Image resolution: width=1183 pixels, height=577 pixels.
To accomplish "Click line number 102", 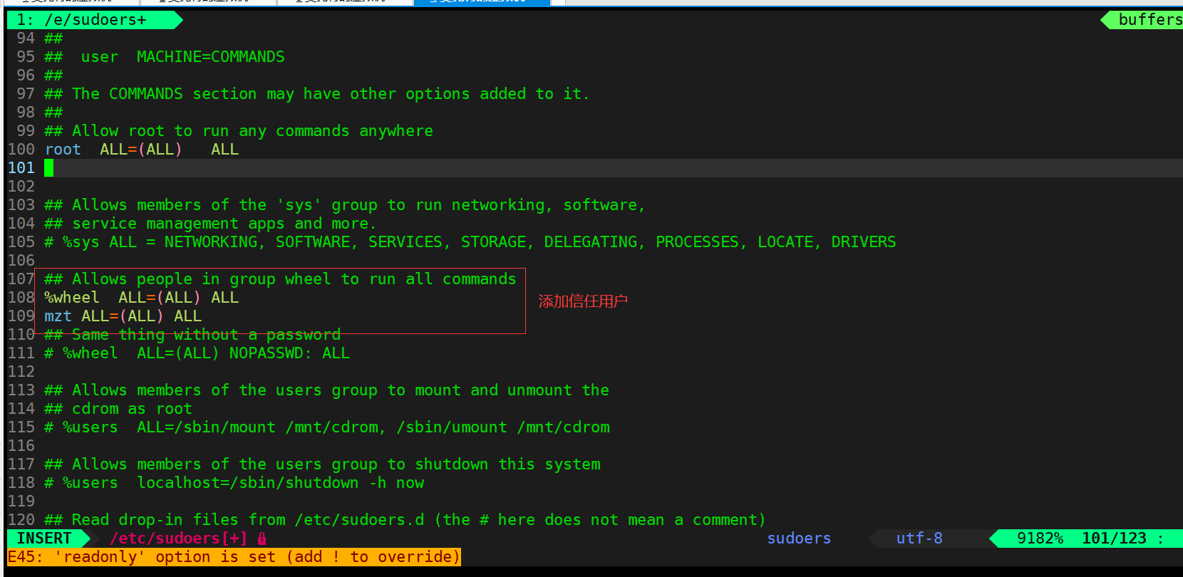I will click(21, 187).
